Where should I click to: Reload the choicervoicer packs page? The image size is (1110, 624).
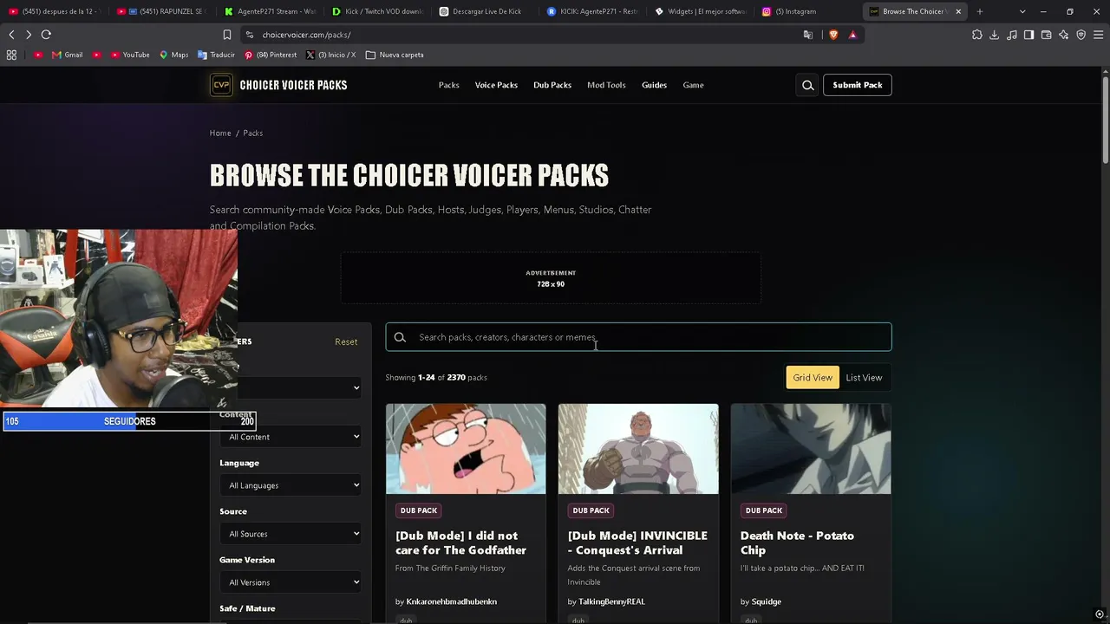46,35
